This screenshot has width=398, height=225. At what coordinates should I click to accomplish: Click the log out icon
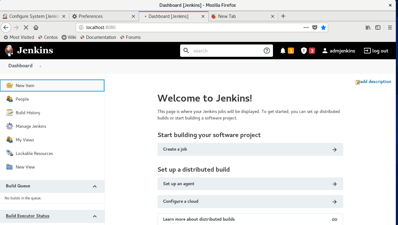tap(367, 51)
